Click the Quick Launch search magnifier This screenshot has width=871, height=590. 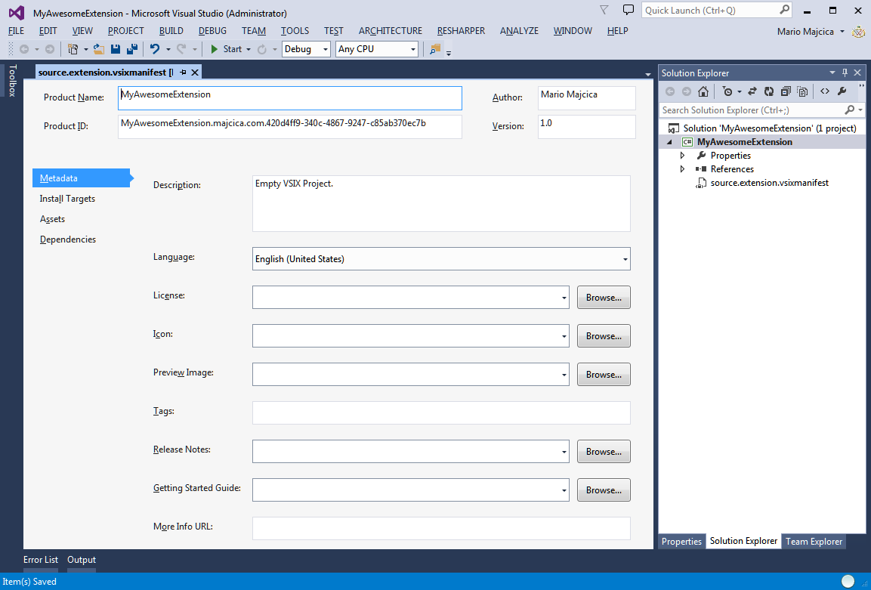coord(784,10)
